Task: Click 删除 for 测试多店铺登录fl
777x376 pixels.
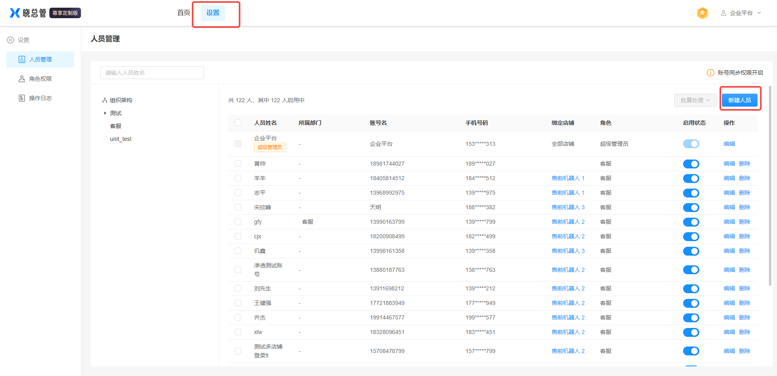Action: 745,351
